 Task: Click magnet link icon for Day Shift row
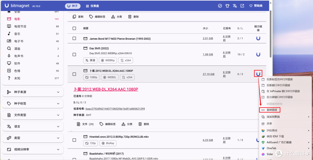click(258, 54)
